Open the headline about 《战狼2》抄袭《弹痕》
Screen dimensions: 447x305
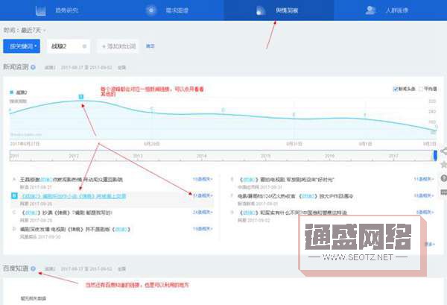(x=67, y=213)
